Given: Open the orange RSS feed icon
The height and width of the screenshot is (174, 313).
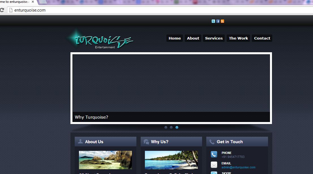Looking at the screenshot, I should tap(222, 21).
